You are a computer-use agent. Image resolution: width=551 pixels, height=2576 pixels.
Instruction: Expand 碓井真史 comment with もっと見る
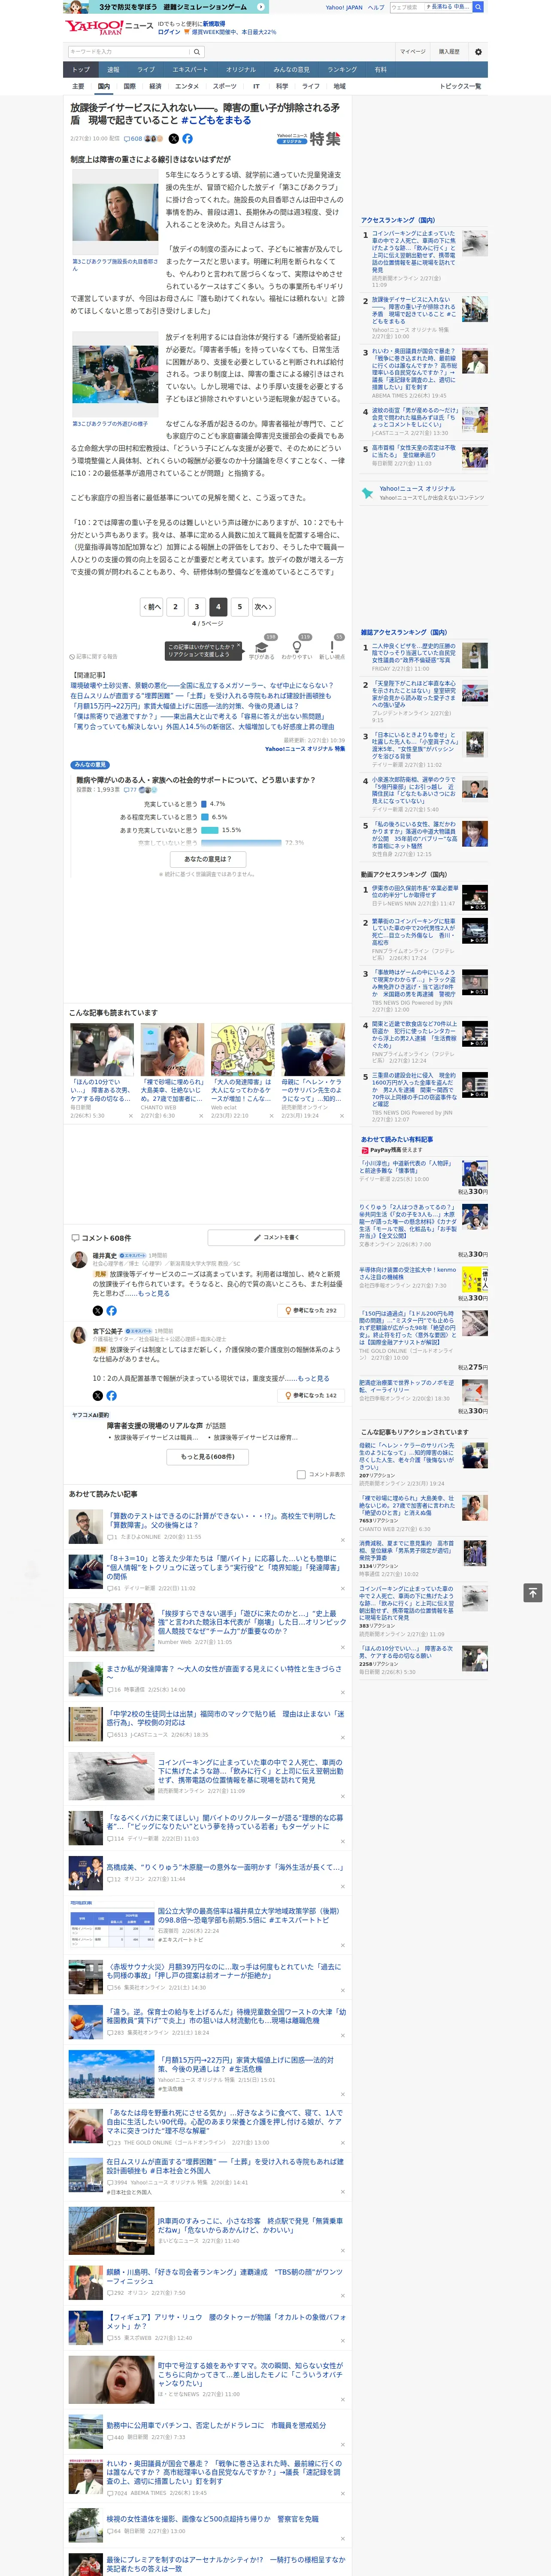coord(154,1294)
